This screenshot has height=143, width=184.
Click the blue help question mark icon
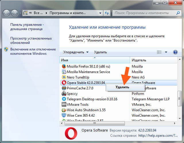point(175,52)
